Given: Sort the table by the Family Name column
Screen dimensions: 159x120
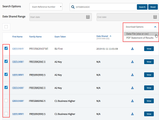Looking at the screenshot, I should point(35,37).
